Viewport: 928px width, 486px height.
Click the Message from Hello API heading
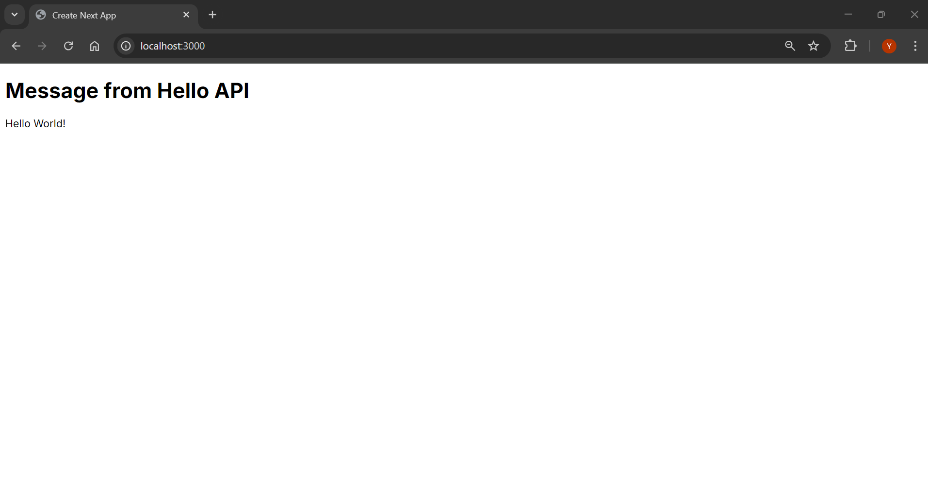click(x=127, y=91)
